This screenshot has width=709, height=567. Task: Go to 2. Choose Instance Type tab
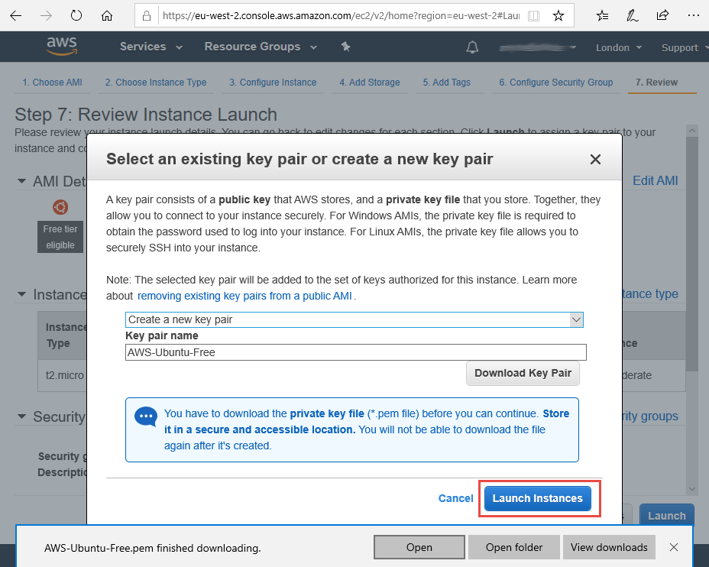pyautogui.click(x=156, y=83)
